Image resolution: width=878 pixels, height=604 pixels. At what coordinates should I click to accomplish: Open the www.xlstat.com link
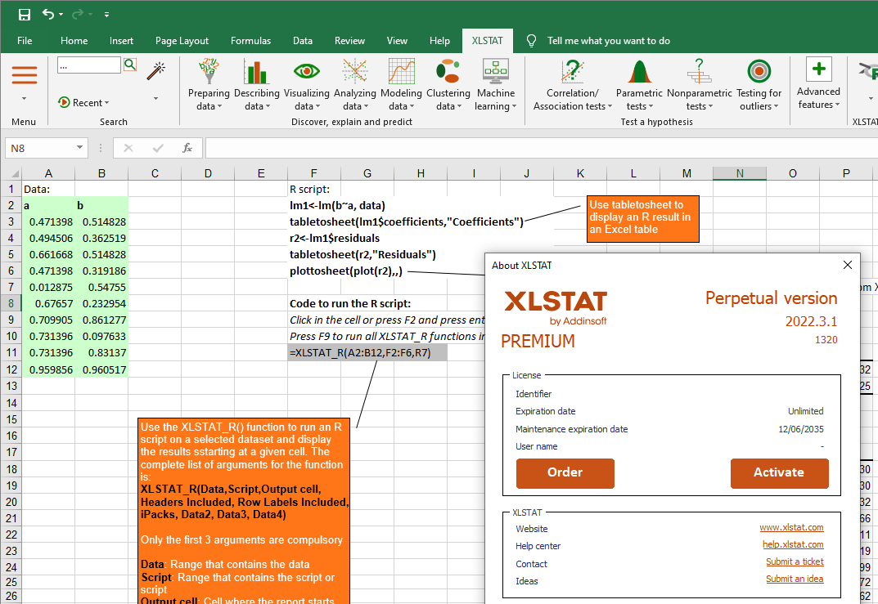tap(791, 527)
